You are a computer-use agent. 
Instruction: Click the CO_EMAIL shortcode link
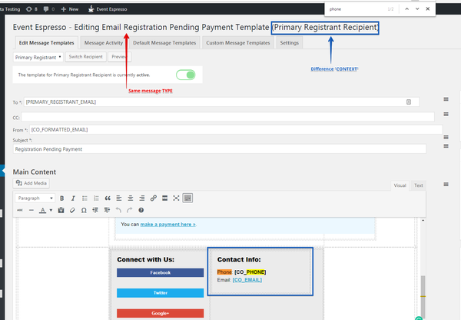click(x=247, y=280)
